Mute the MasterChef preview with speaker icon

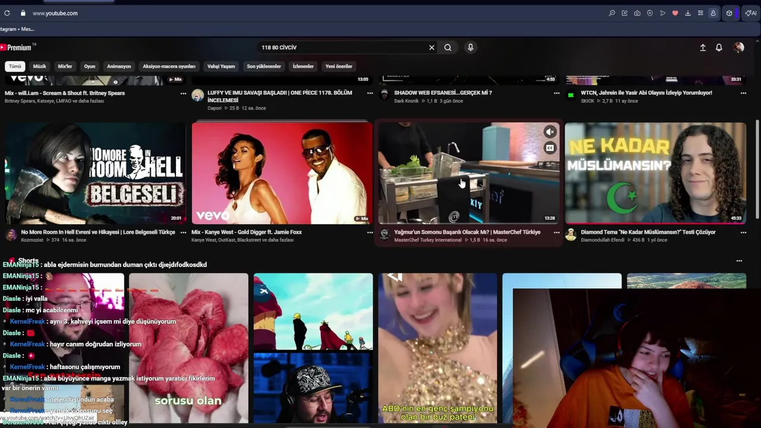click(x=550, y=132)
